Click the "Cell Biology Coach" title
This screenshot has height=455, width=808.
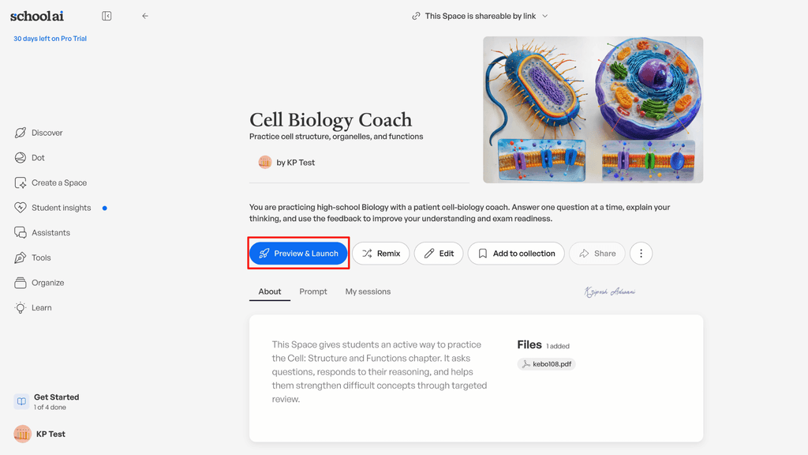tap(331, 120)
